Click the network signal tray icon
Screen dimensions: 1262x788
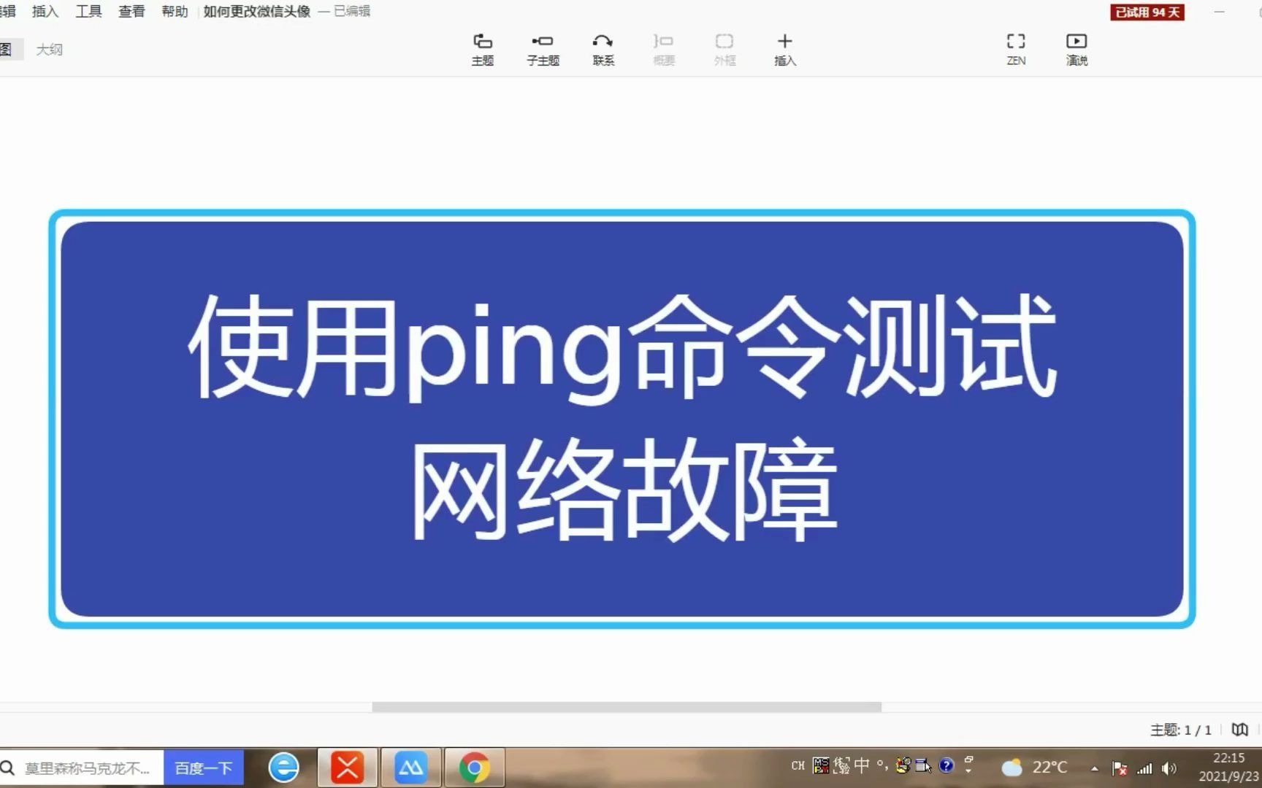[x=1144, y=768]
